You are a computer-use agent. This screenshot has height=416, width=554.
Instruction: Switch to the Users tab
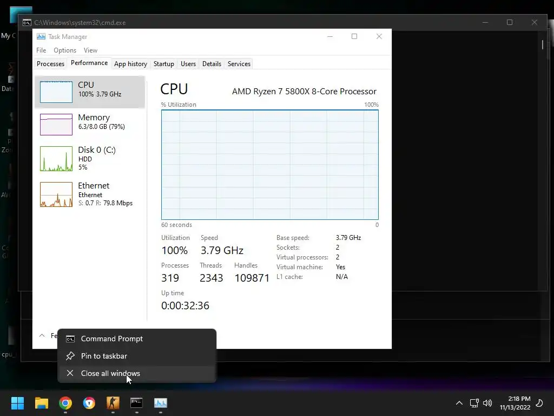[x=188, y=64]
